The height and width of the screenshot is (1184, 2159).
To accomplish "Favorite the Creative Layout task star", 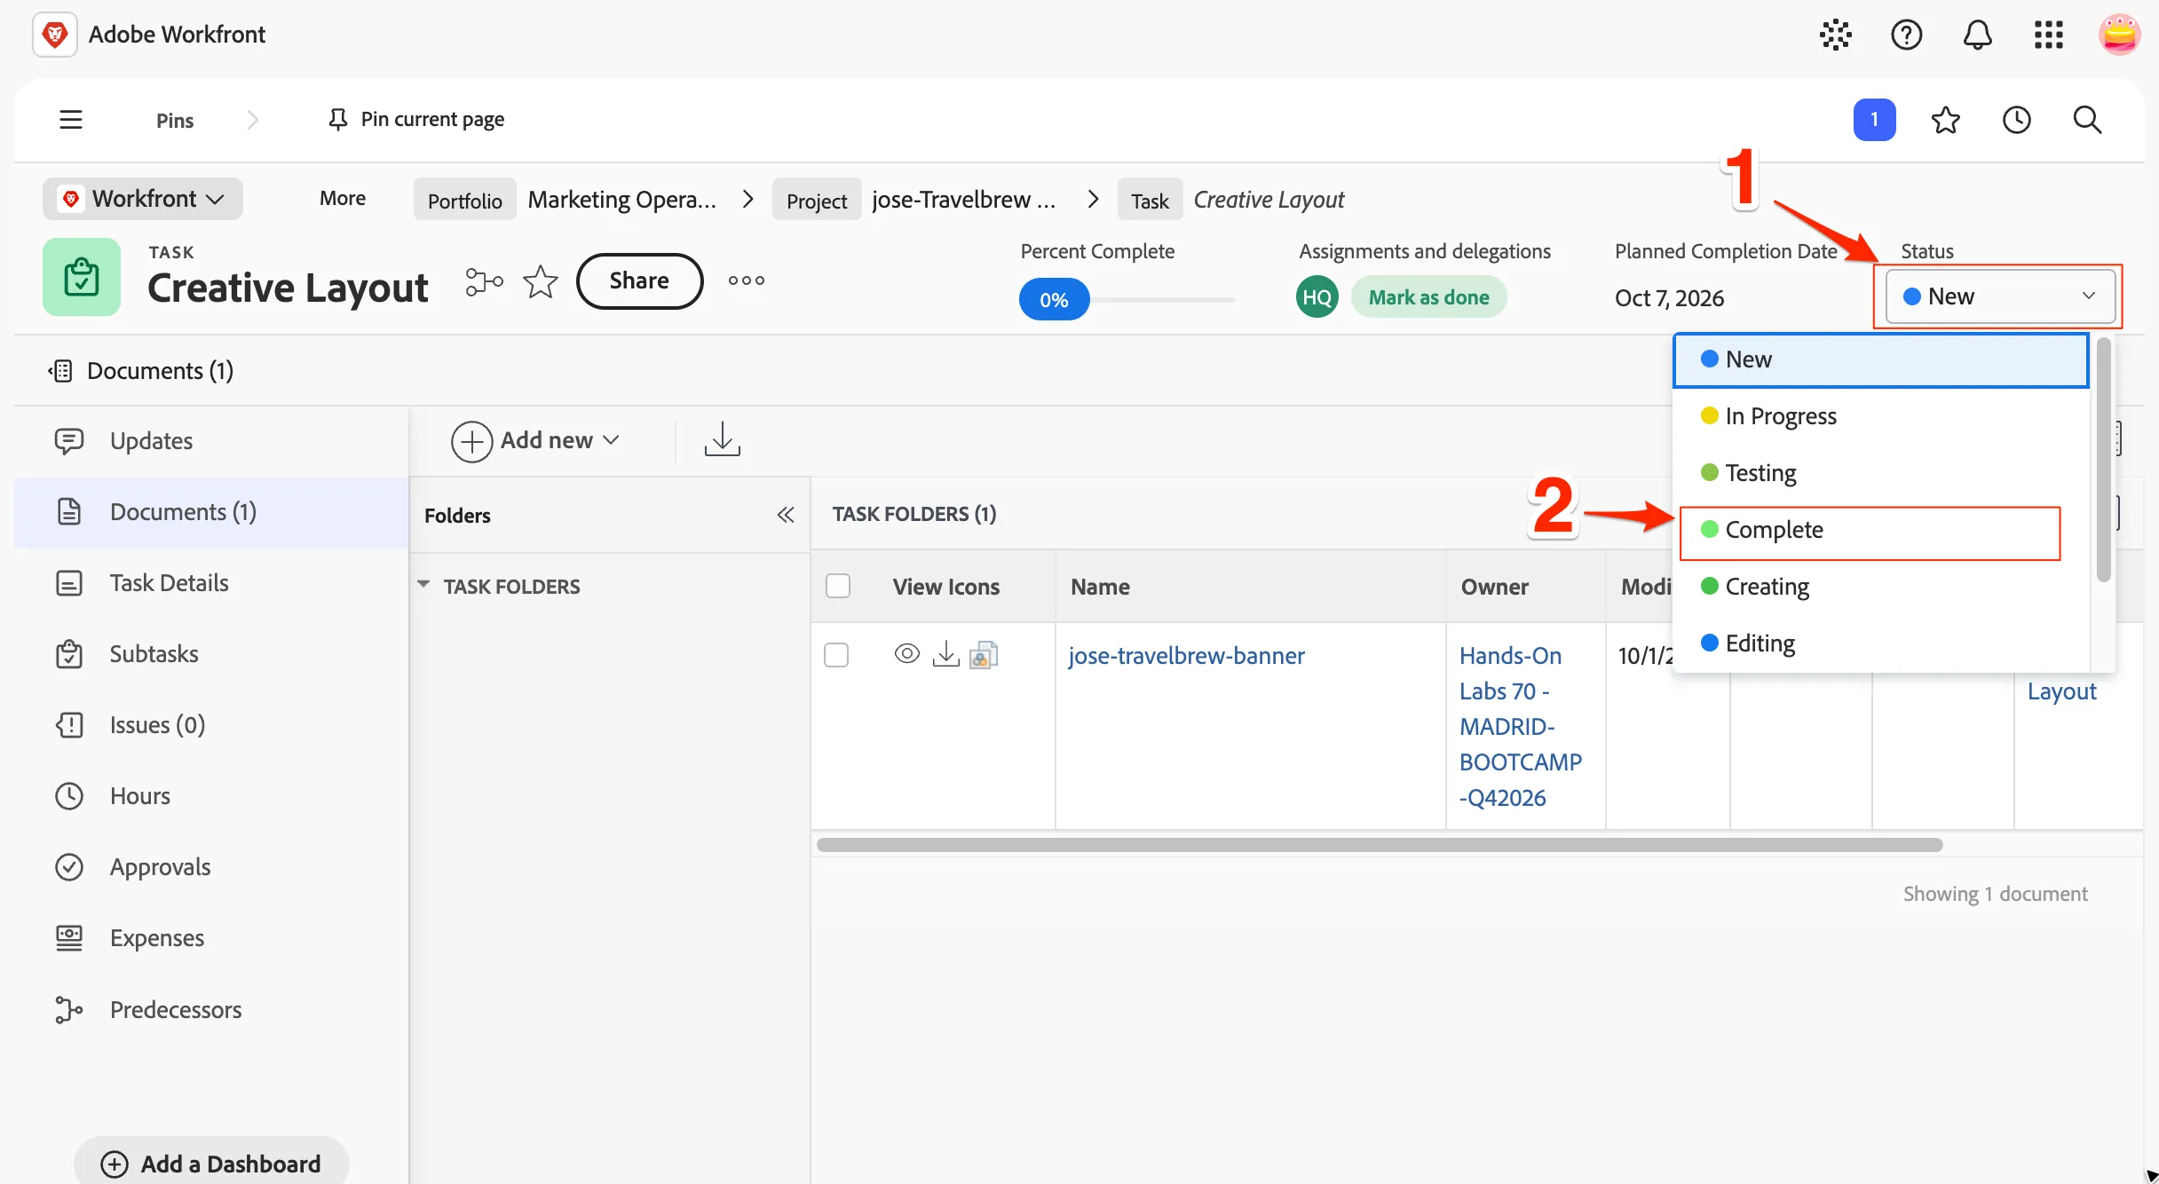I will [x=540, y=281].
